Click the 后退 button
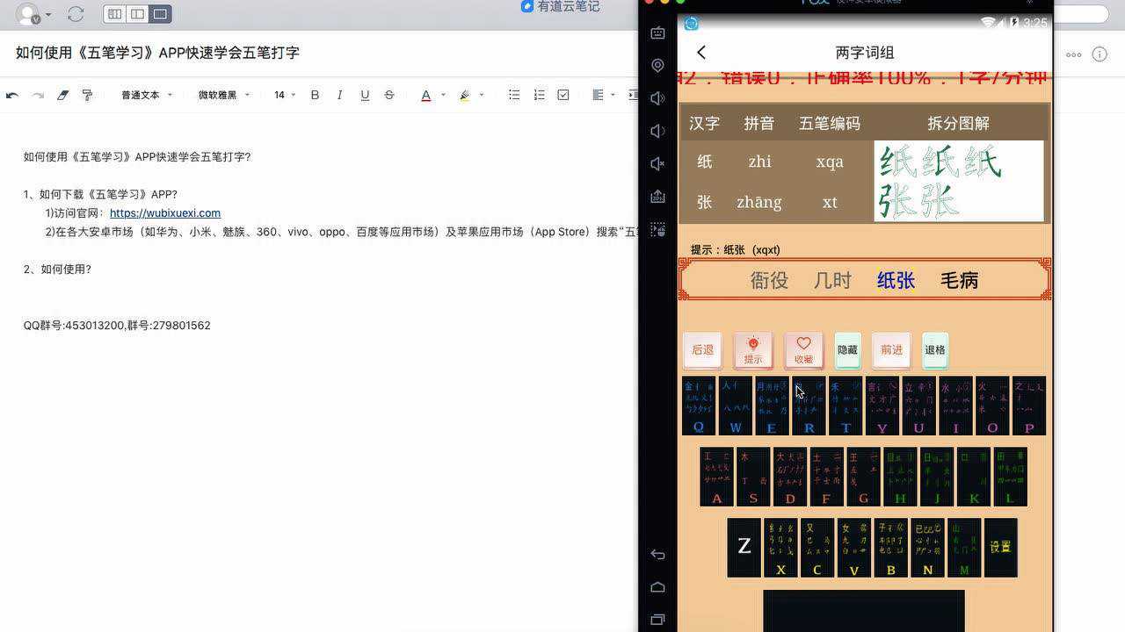Image resolution: width=1125 pixels, height=632 pixels. point(702,349)
